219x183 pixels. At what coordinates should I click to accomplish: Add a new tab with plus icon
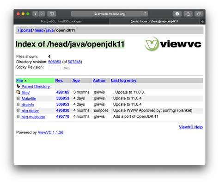click(202, 21)
